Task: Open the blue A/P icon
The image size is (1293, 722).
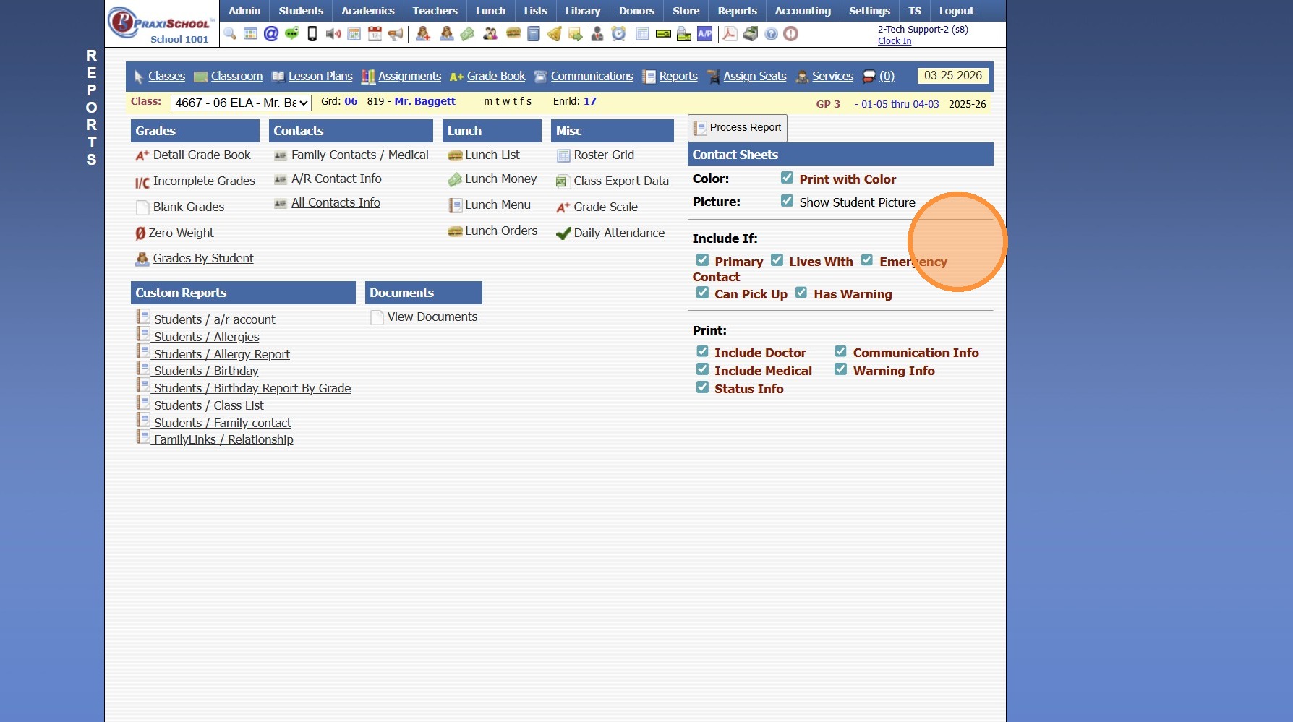Action: 705,34
